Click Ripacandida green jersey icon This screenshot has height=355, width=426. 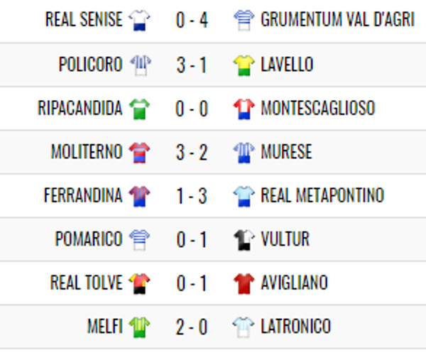tap(139, 109)
